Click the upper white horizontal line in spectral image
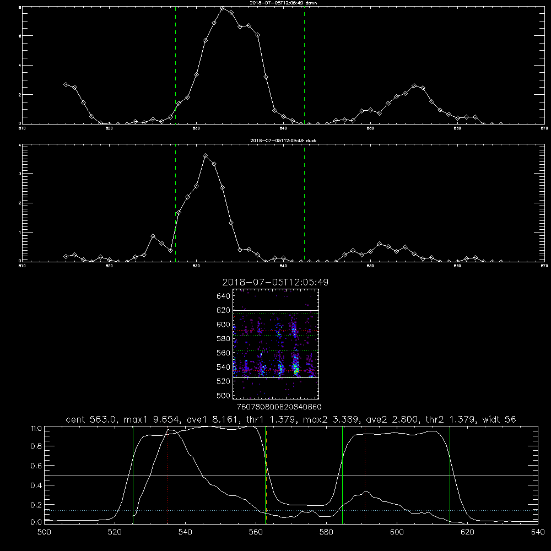 pos(275,310)
